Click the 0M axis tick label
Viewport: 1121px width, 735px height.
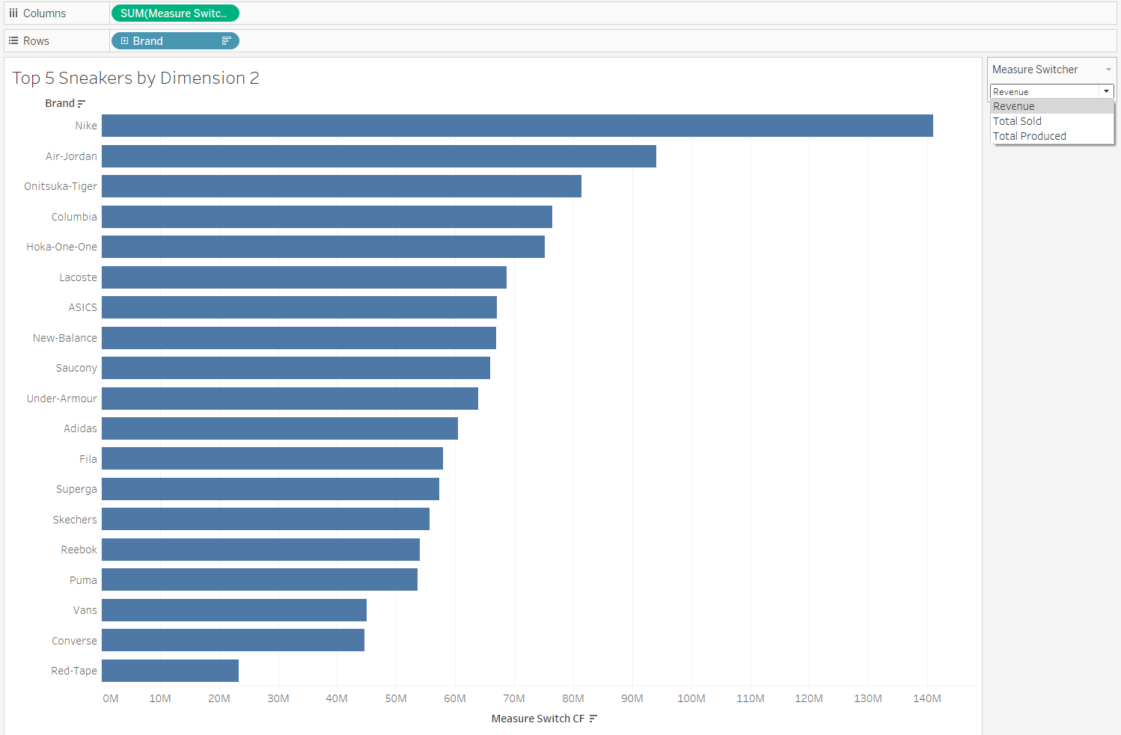pos(111,698)
